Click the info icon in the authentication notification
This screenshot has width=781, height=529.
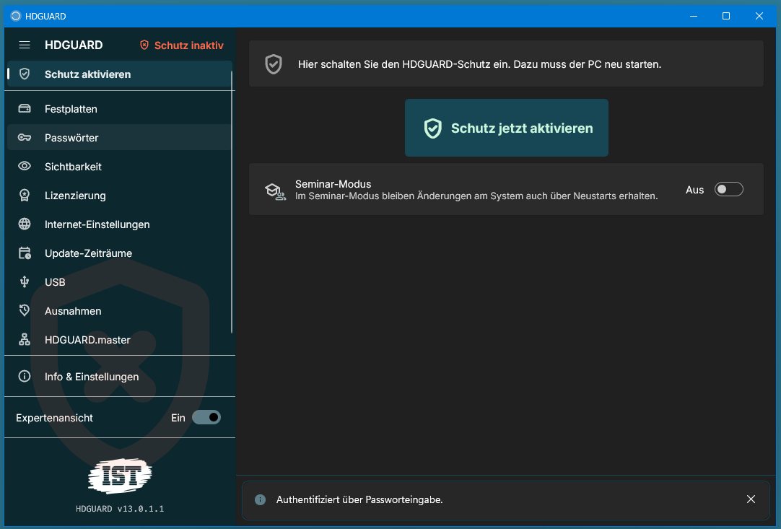pos(260,499)
